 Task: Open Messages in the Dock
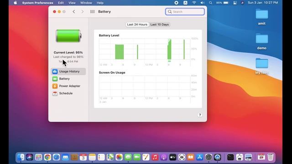click(128, 157)
